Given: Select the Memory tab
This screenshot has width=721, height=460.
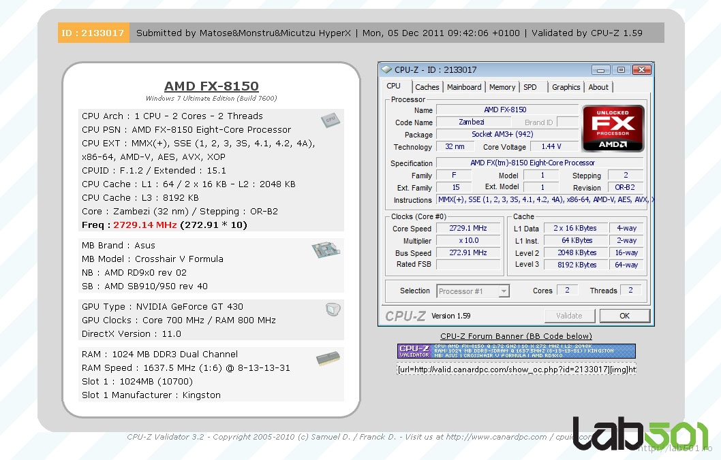Looking at the screenshot, I should point(502,87).
